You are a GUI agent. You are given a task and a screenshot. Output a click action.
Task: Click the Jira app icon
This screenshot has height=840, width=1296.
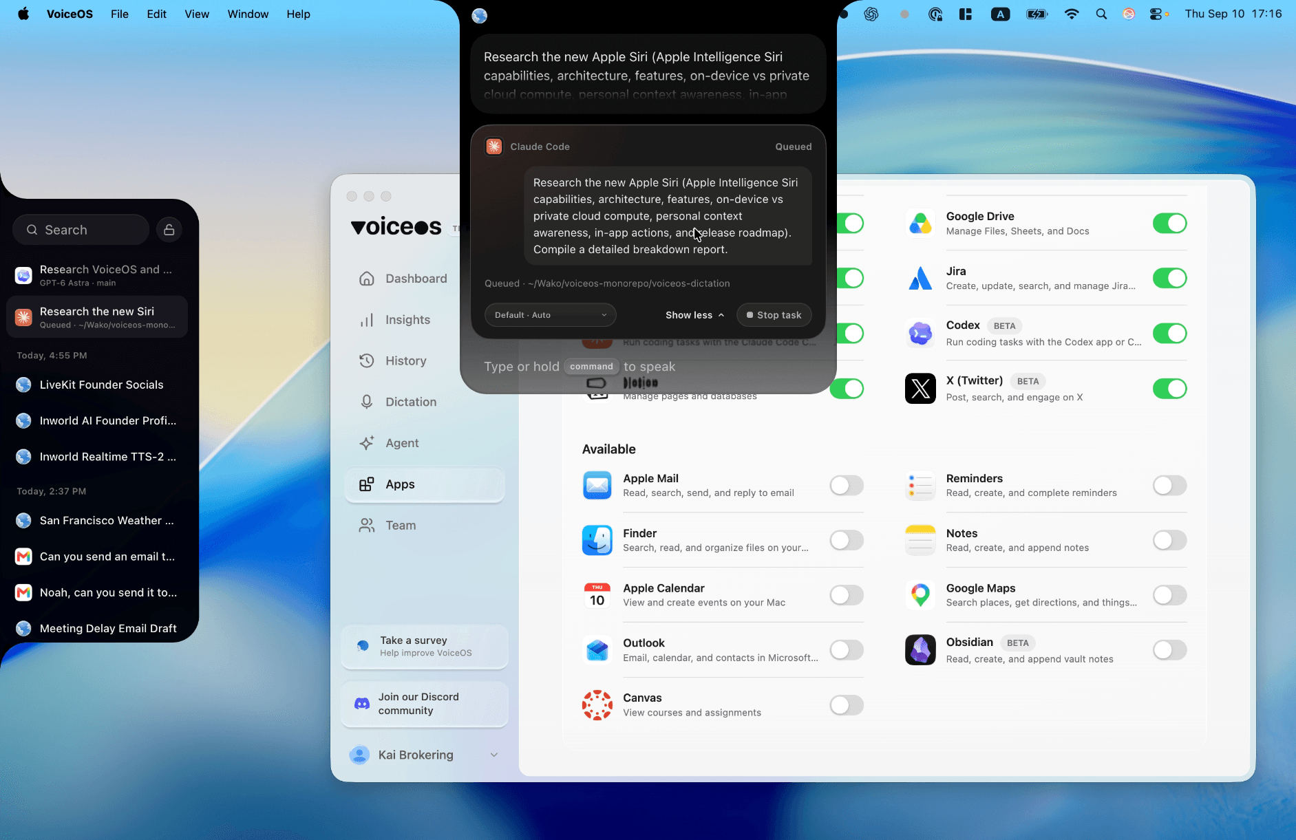tap(920, 279)
